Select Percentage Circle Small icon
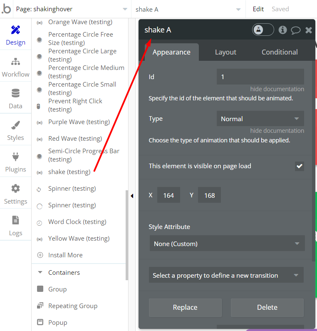This screenshot has height=331, width=317. (x=40, y=90)
